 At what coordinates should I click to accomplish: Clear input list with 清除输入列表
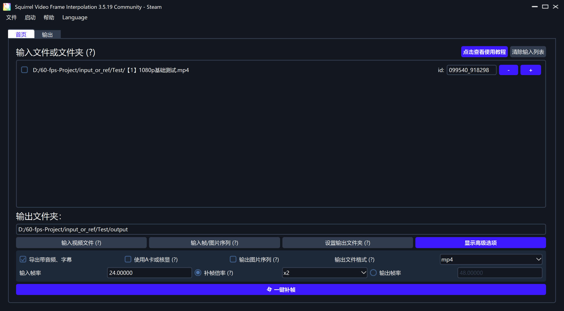click(x=528, y=52)
